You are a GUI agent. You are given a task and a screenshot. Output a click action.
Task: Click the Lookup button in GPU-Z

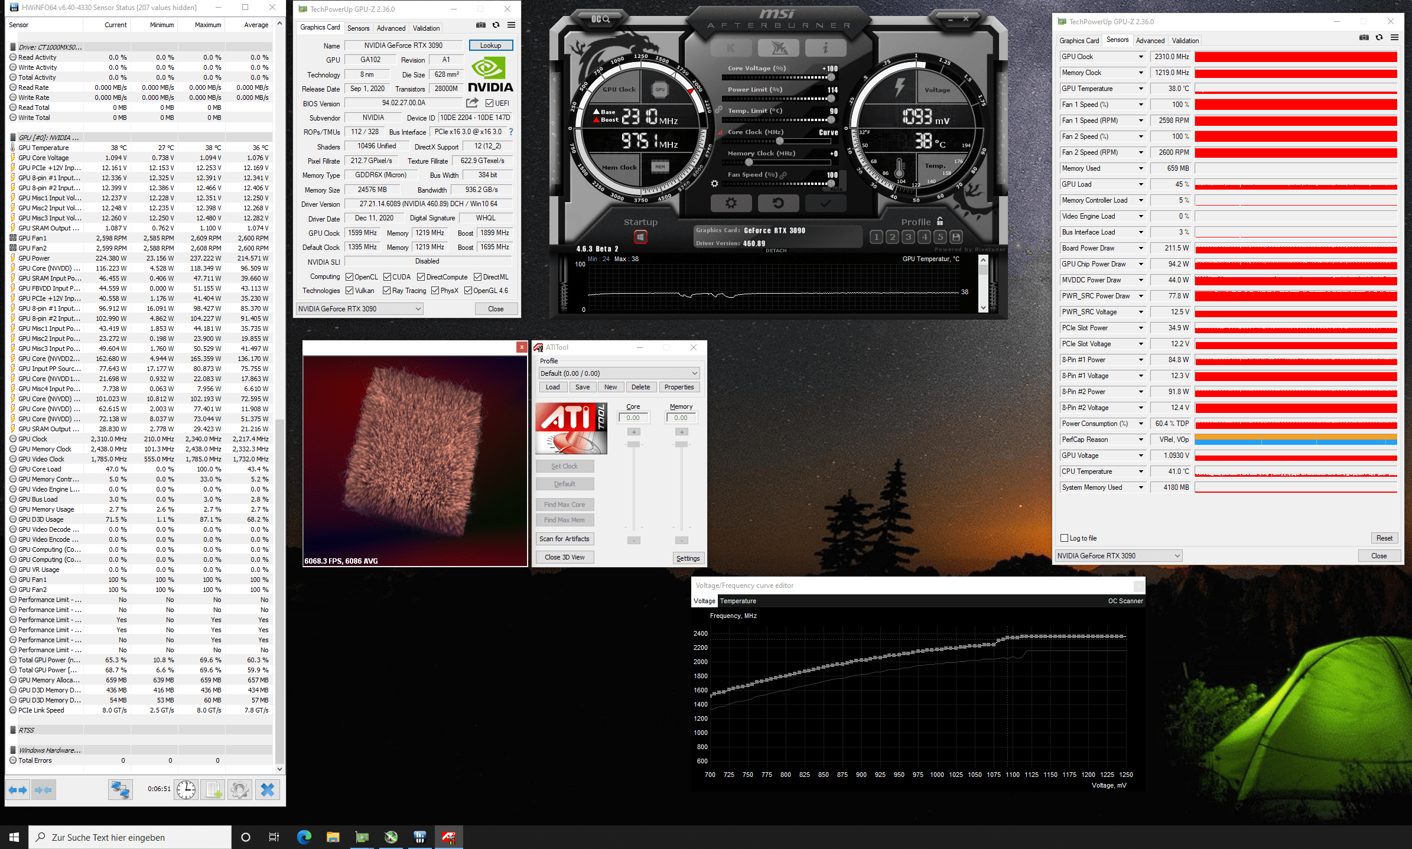point(490,45)
